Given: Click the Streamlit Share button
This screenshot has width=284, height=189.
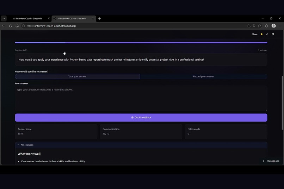Looking at the screenshot, I should (254, 34).
